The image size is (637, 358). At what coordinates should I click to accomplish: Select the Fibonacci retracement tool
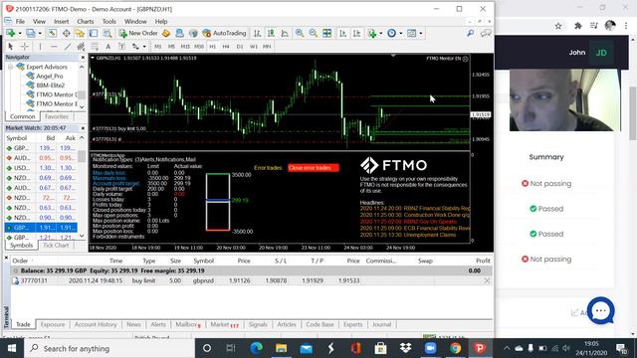point(95,47)
